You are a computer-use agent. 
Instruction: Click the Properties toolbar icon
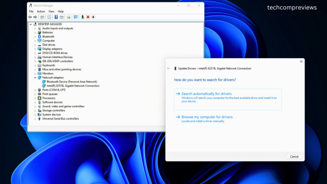[49, 17]
